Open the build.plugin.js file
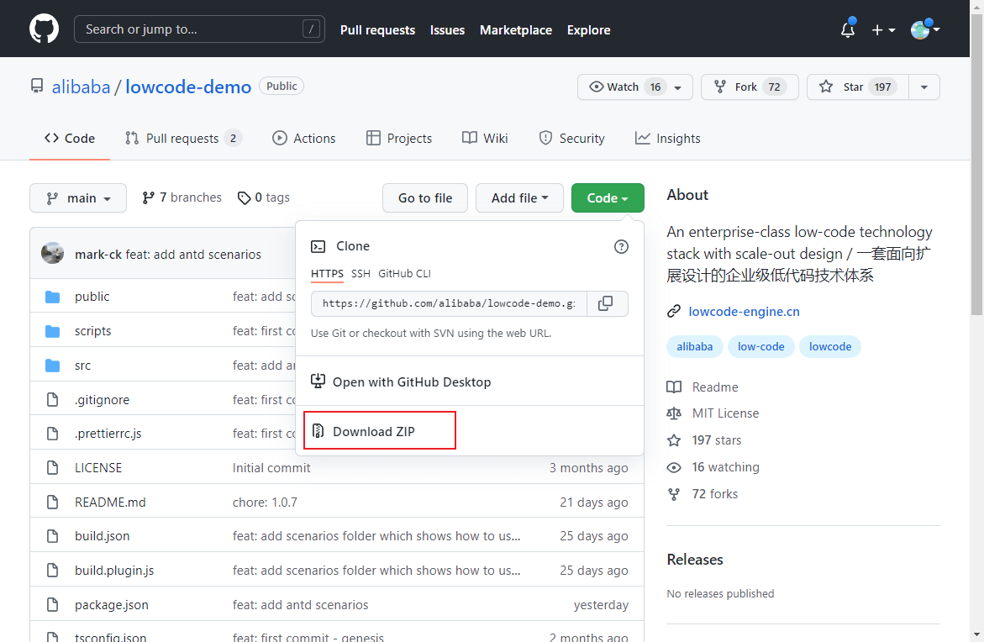 coord(114,571)
